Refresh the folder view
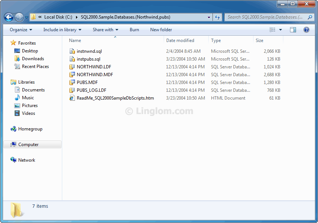 pyautogui.click(x=217, y=17)
